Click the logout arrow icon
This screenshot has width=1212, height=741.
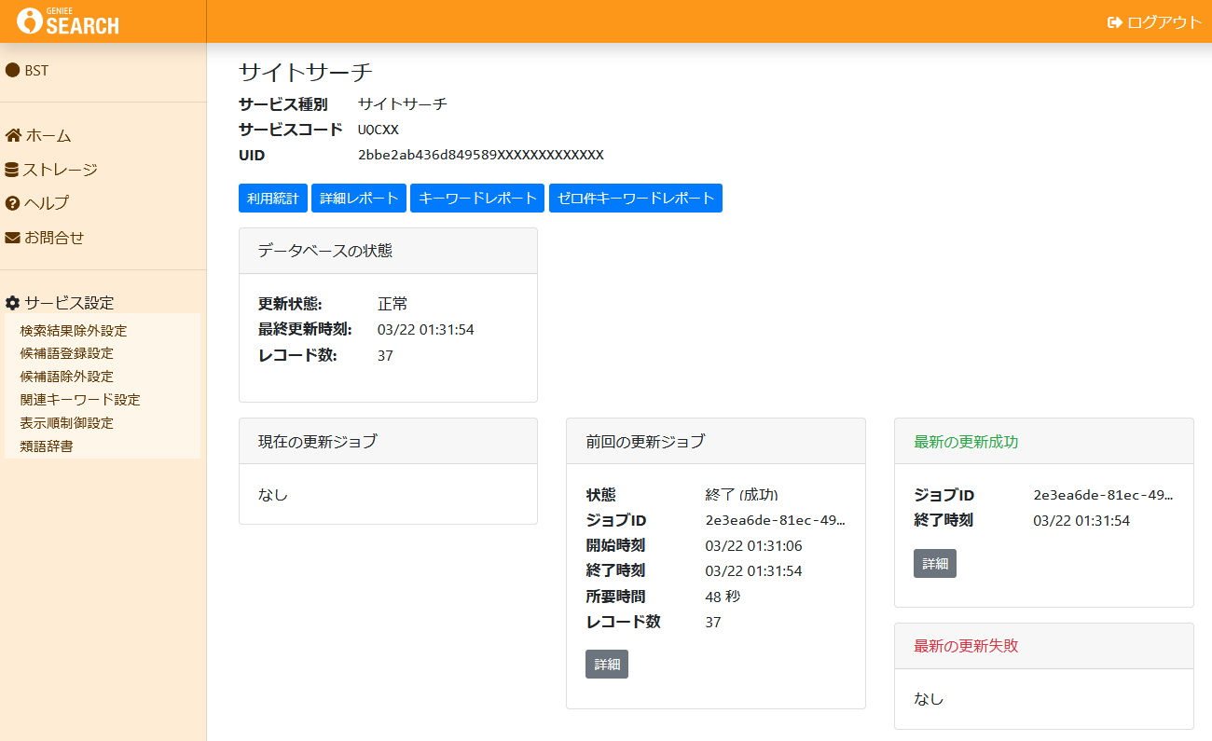(x=1114, y=22)
